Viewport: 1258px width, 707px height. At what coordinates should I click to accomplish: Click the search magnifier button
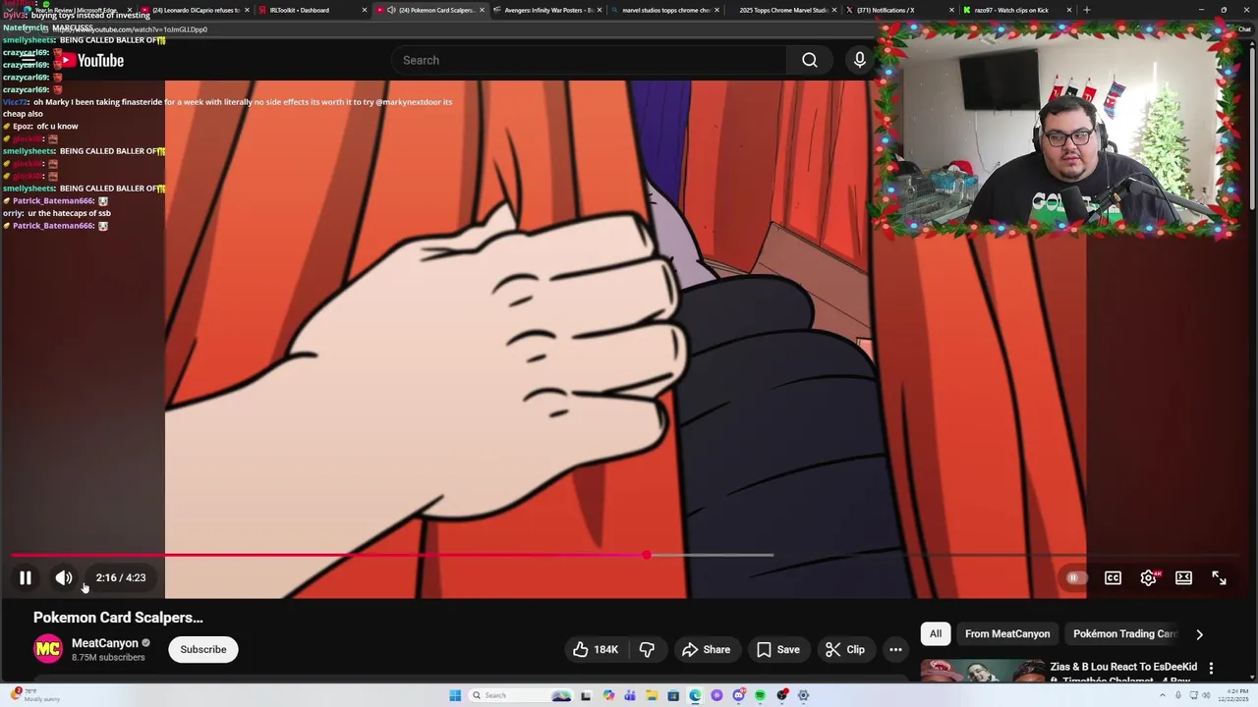pos(809,60)
